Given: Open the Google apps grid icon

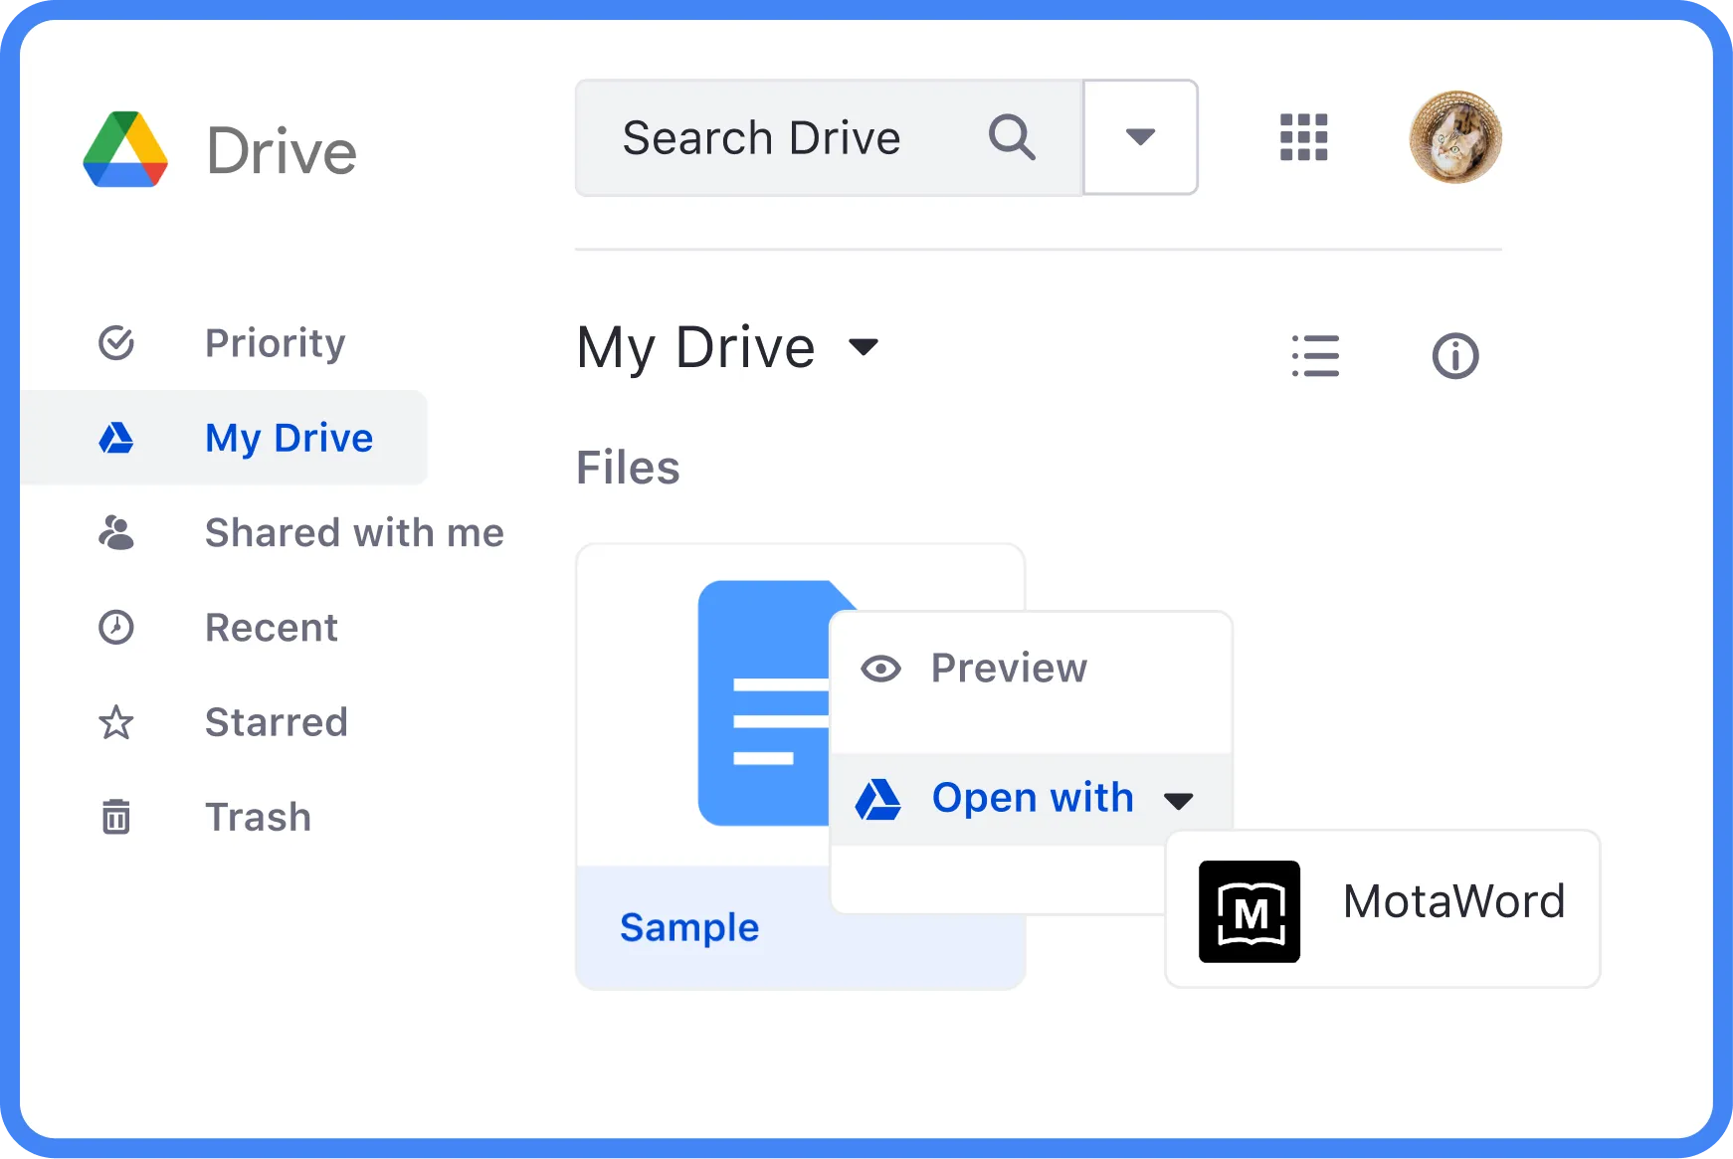Looking at the screenshot, I should pyautogui.click(x=1304, y=138).
